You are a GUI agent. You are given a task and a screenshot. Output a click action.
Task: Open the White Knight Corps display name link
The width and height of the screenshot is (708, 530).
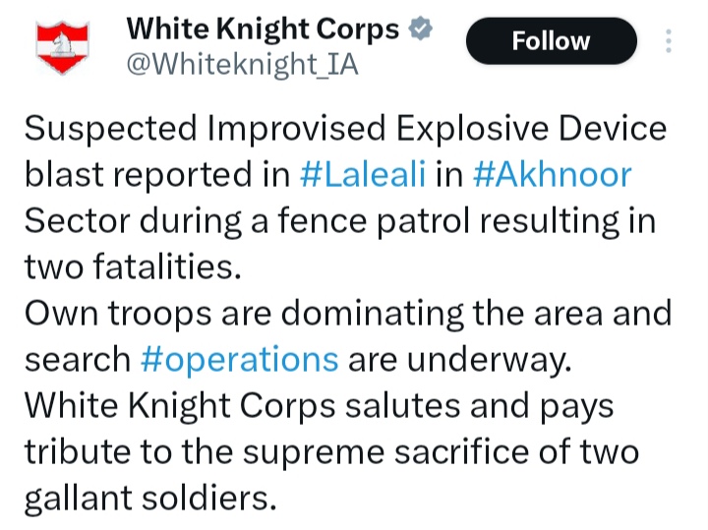click(263, 30)
